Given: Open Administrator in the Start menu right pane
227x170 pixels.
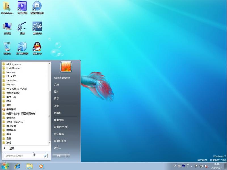Looking at the screenshot, I should (x=62, y=78).
